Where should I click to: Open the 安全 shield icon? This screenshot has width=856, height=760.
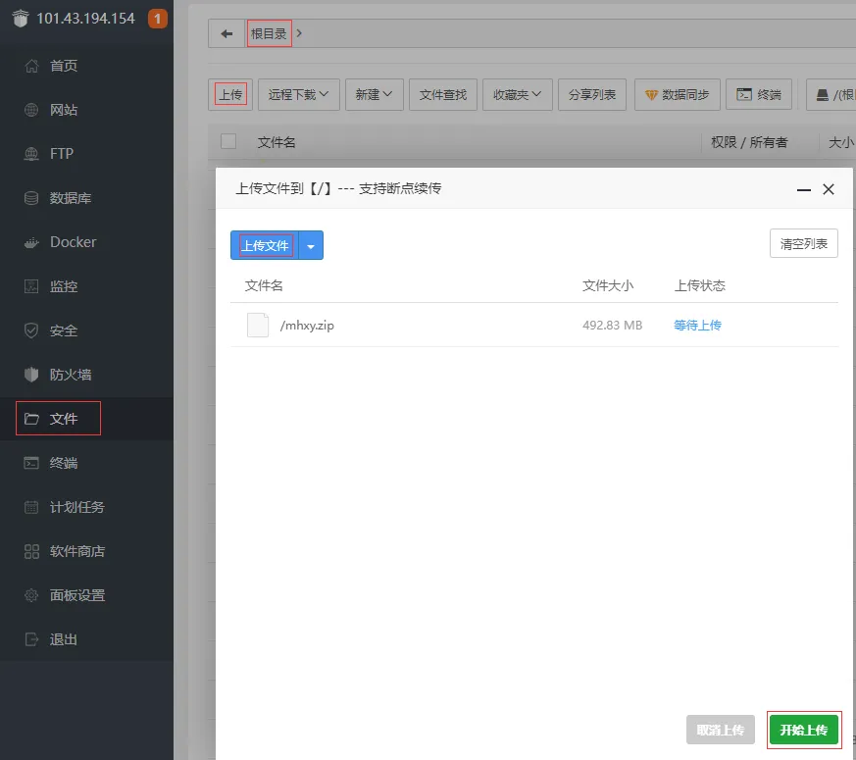(31, 330)
